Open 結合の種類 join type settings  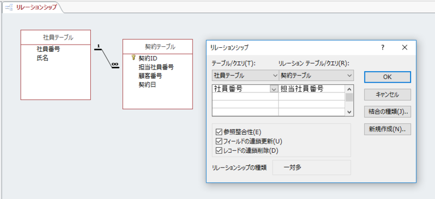(387, 112)
